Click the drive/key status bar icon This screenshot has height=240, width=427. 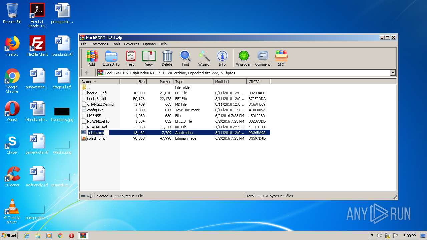tap(87, 196)
